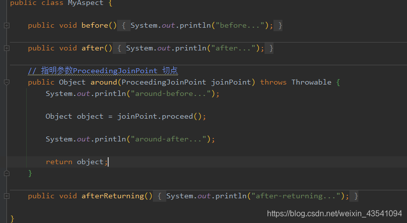407x223 pixels.
Task: Click the object variable in the declaration line
Action: pos(90,116)
